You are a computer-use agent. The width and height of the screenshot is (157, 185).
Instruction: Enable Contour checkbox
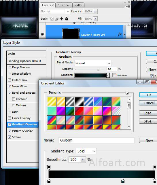point(13,99)
